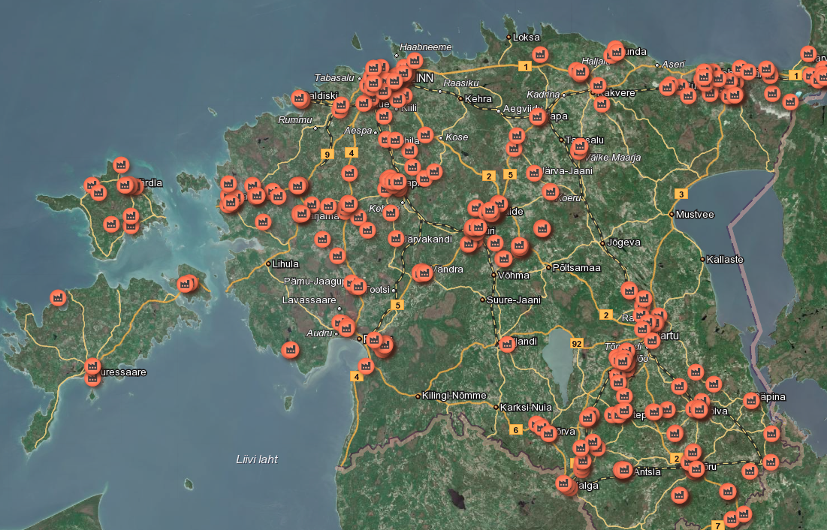Click the road 7 shield
This screenshot has width=827, height=530.
[x=717, y=525]
